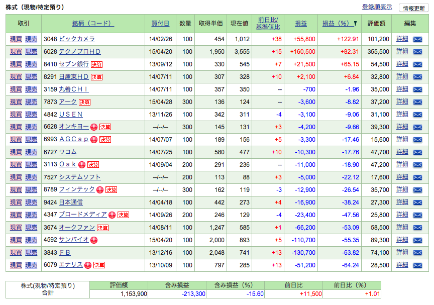Click red alert icon next to AGCap
This screenshot has height=305, width=434.
pyautogui.click(x=94, y=140)
